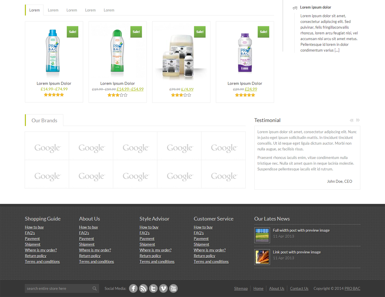Click the Sitemap link in the footer
Image resolution: width=385 pixels, height=297 pixels.
pos(241,288)
